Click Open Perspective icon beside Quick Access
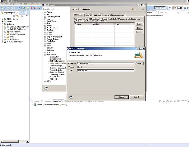The width and height of the screenshot is (189, 147). point(170,8)
